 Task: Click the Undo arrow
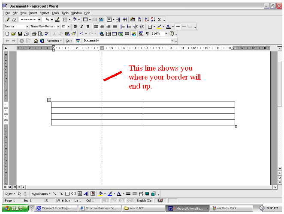pyautogui.click(x=82, y=34)
